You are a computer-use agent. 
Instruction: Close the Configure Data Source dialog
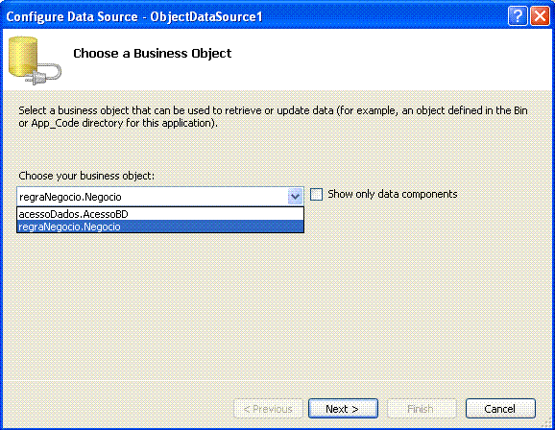pos(540,16)
